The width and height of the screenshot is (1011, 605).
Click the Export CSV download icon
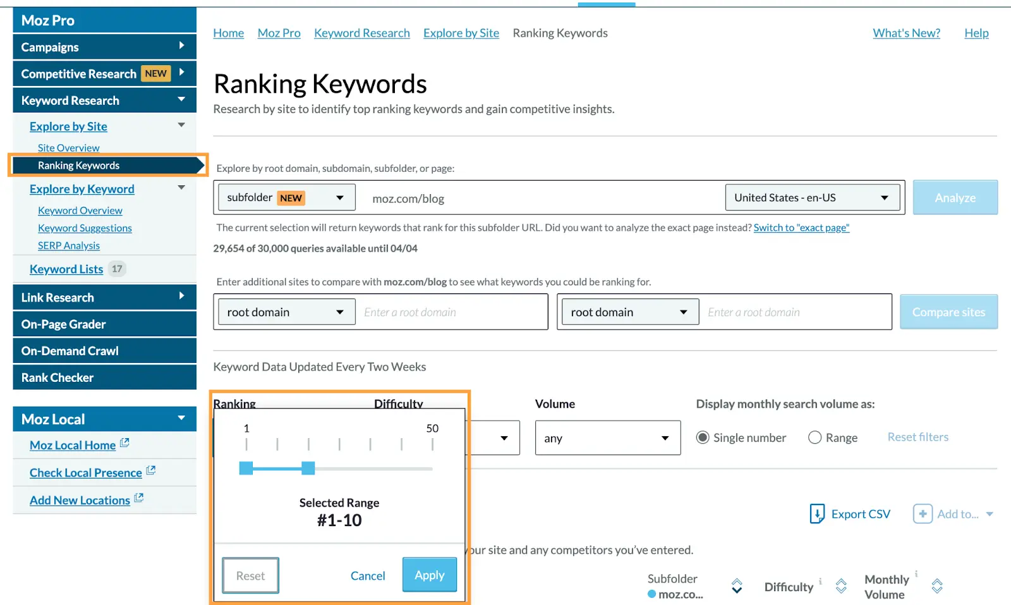point(817,514)
